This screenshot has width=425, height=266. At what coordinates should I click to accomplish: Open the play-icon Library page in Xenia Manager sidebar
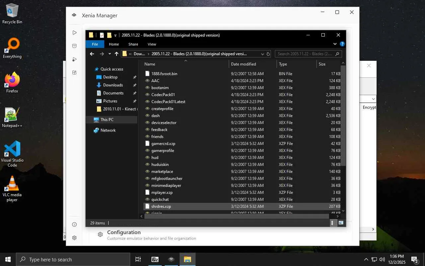coord(74,33)
